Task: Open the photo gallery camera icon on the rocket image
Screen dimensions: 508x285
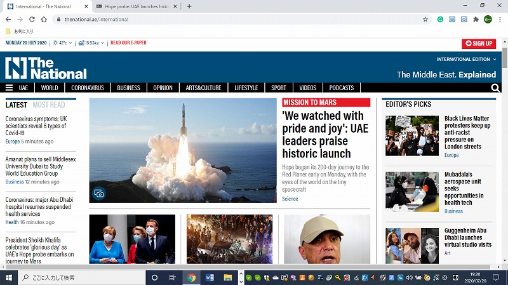Action: [99, 194]
